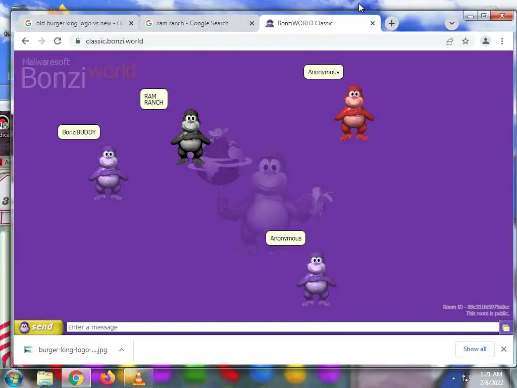The image size is (517, 388).
Task: Close the old burger king logo tab
Action: tap(131, 23)
